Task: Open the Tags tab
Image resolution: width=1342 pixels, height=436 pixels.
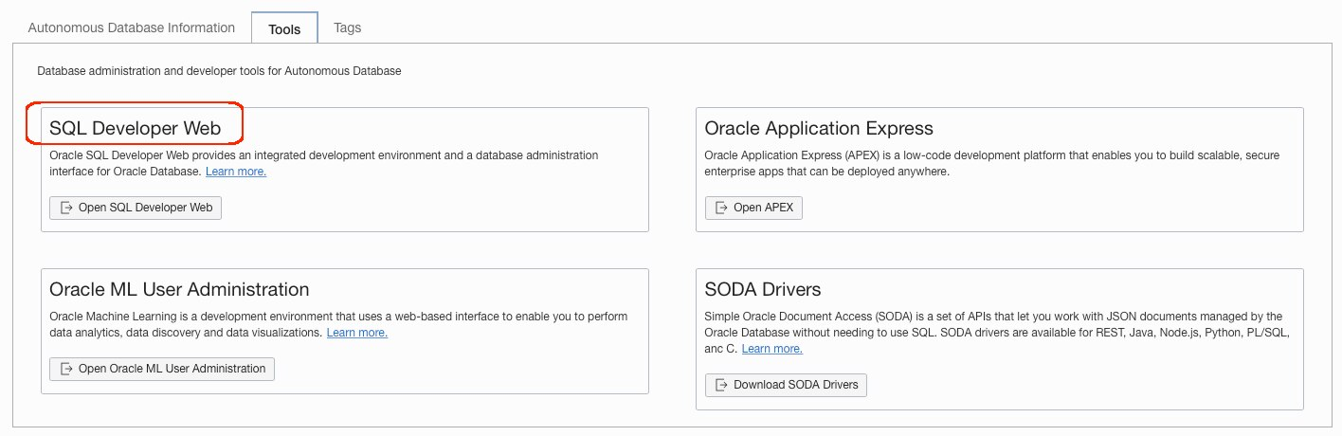Action: tap(347, 27)
